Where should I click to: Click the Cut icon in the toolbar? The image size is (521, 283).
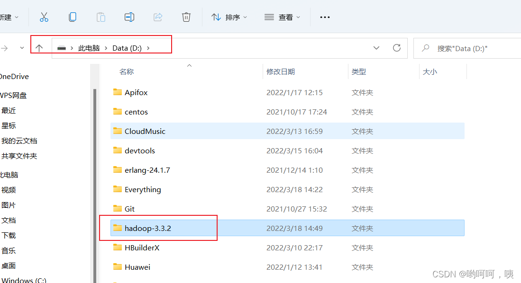coord(44,17)
